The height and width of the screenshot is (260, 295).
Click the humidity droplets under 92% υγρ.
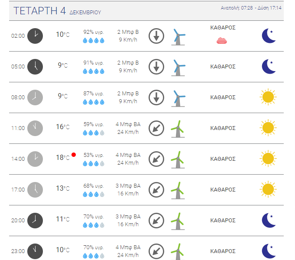(94, 40)
